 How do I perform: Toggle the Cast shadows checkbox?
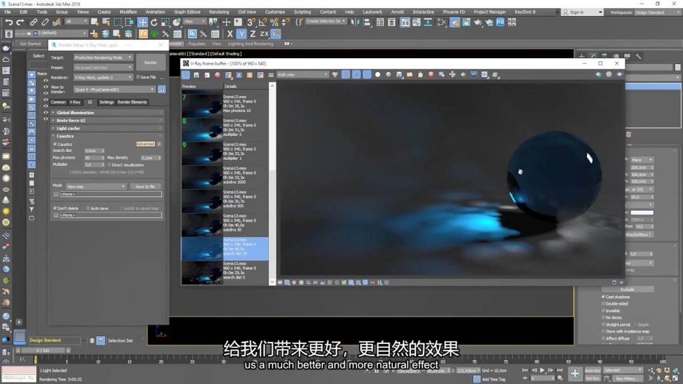tap(603, 297)
